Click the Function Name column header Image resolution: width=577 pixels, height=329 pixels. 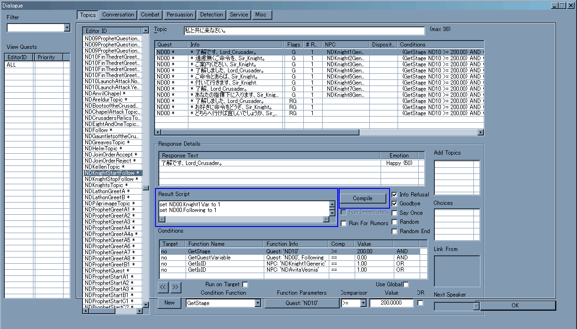point(225,244)
